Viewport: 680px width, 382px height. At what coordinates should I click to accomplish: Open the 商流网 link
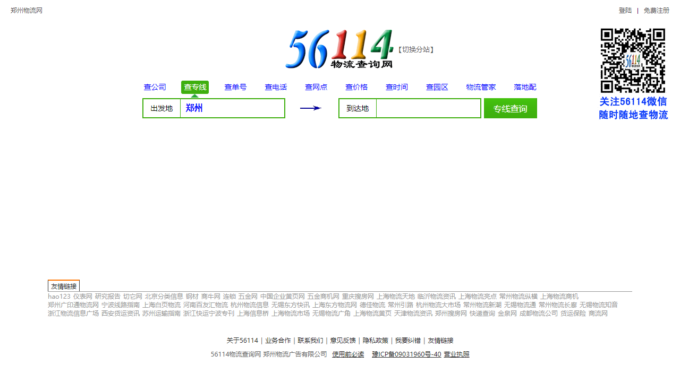[x=598, y=314]
